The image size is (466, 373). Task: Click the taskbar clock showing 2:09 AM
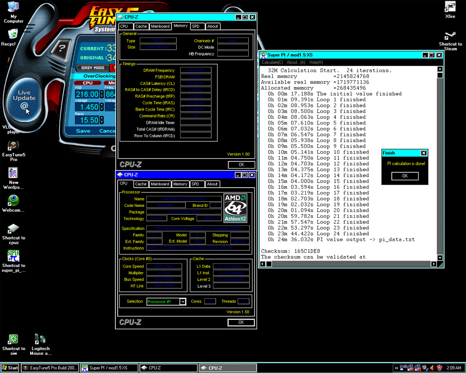[454, 368]
